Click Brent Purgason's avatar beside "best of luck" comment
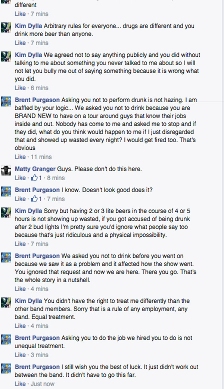This screenshot has width=224, height=389. pos(6,368)
